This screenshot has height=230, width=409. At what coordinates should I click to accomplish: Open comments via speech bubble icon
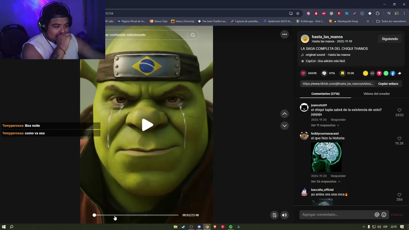(x=324, y=73)
